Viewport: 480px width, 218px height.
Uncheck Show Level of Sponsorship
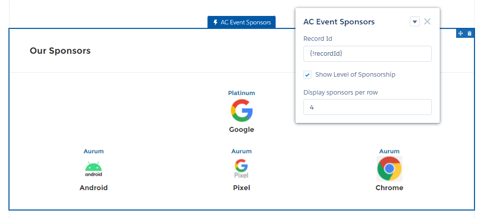pos(307,75)
